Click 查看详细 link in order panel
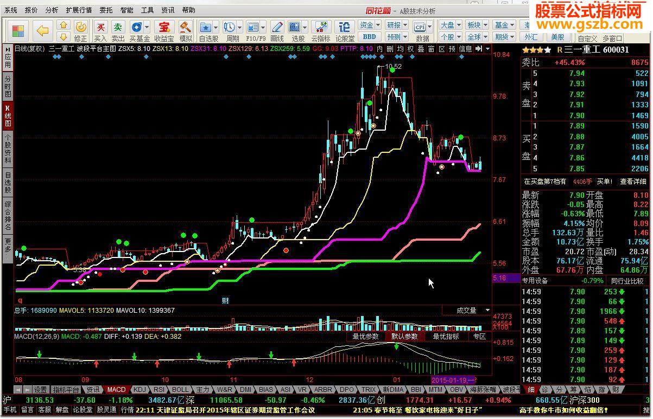The width and height of the screenshot is (653, 419). pyautogui.click(x=633, y=182)
